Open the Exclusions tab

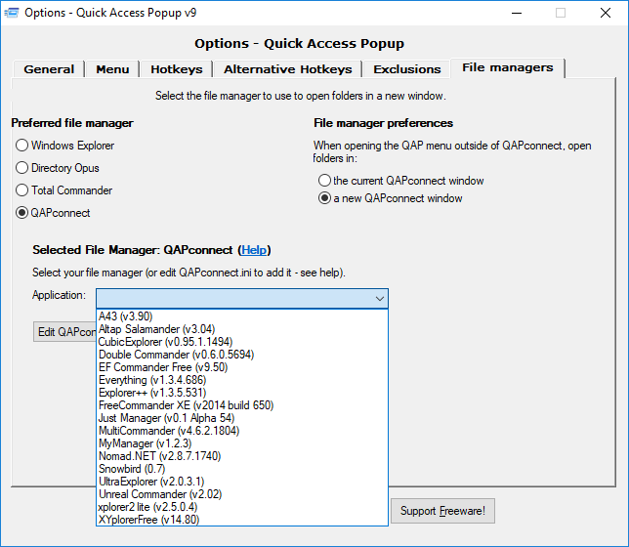pos(406,69)
